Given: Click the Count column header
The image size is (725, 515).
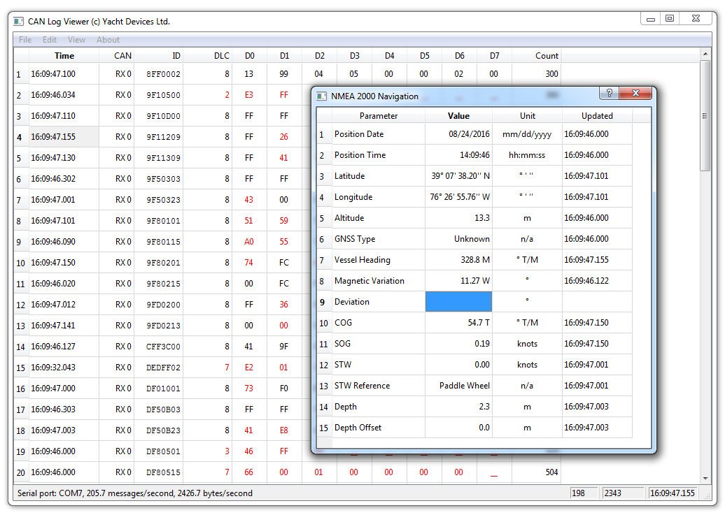Looking at the screenshot, I should (x=536, y=55).
